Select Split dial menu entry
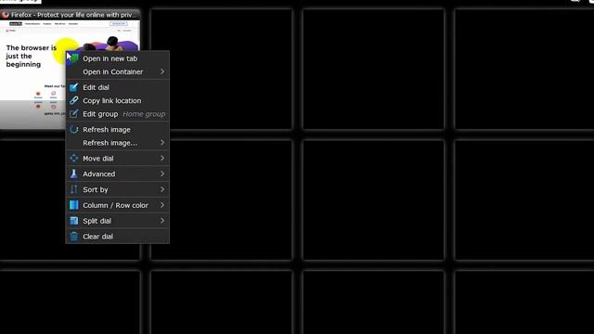 (x=118, y=221)
